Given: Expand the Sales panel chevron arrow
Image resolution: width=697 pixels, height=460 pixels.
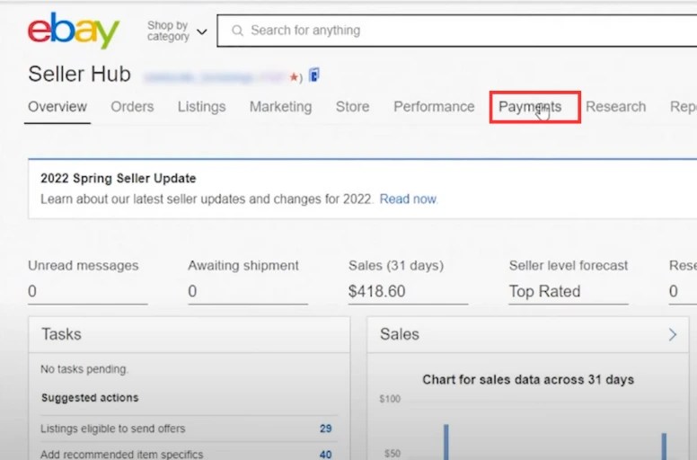Looking at the screenshot, I should (x=673, y=334).
